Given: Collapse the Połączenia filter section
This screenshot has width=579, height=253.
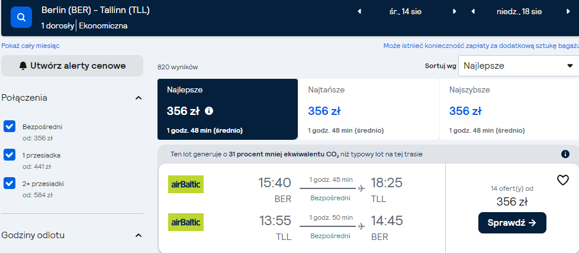Looking at the screenshot, I should [x=139, y=98].
